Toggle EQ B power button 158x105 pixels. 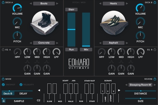coord(155,50)
